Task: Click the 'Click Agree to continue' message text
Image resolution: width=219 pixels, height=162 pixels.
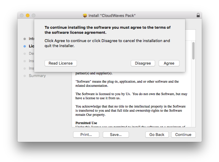Action: click(x=107, y=43)
